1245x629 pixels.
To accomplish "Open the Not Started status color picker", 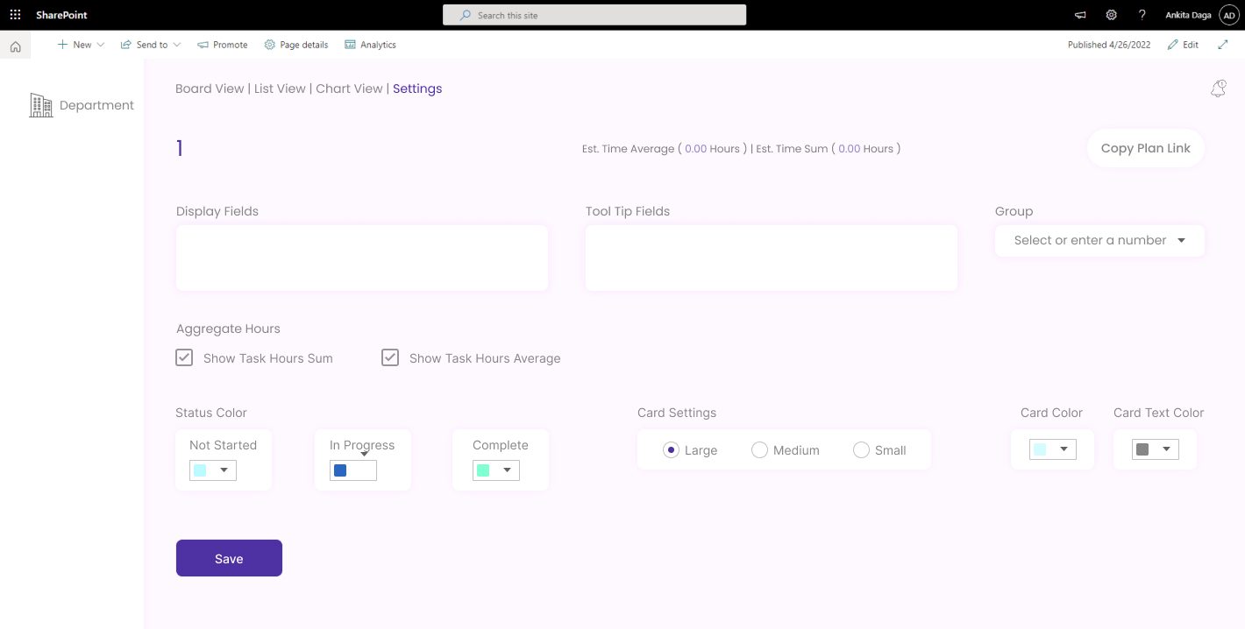I will pyautogui.click(x=213, y=470).
